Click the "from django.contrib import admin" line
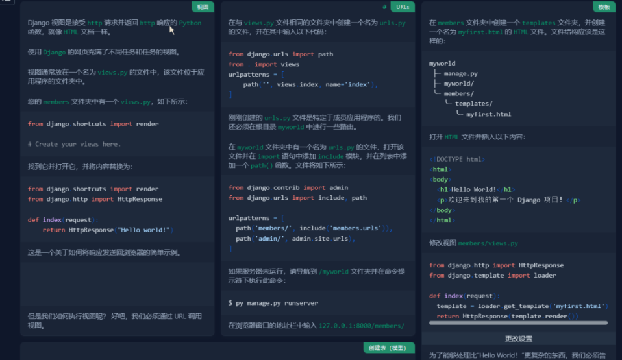This screenshot has width=622, height=360. (x=288, y=188)
